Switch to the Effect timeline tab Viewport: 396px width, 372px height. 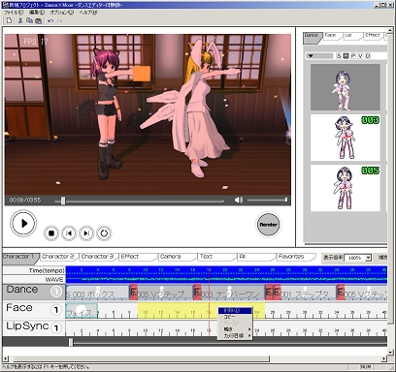[x=137, y=257]
